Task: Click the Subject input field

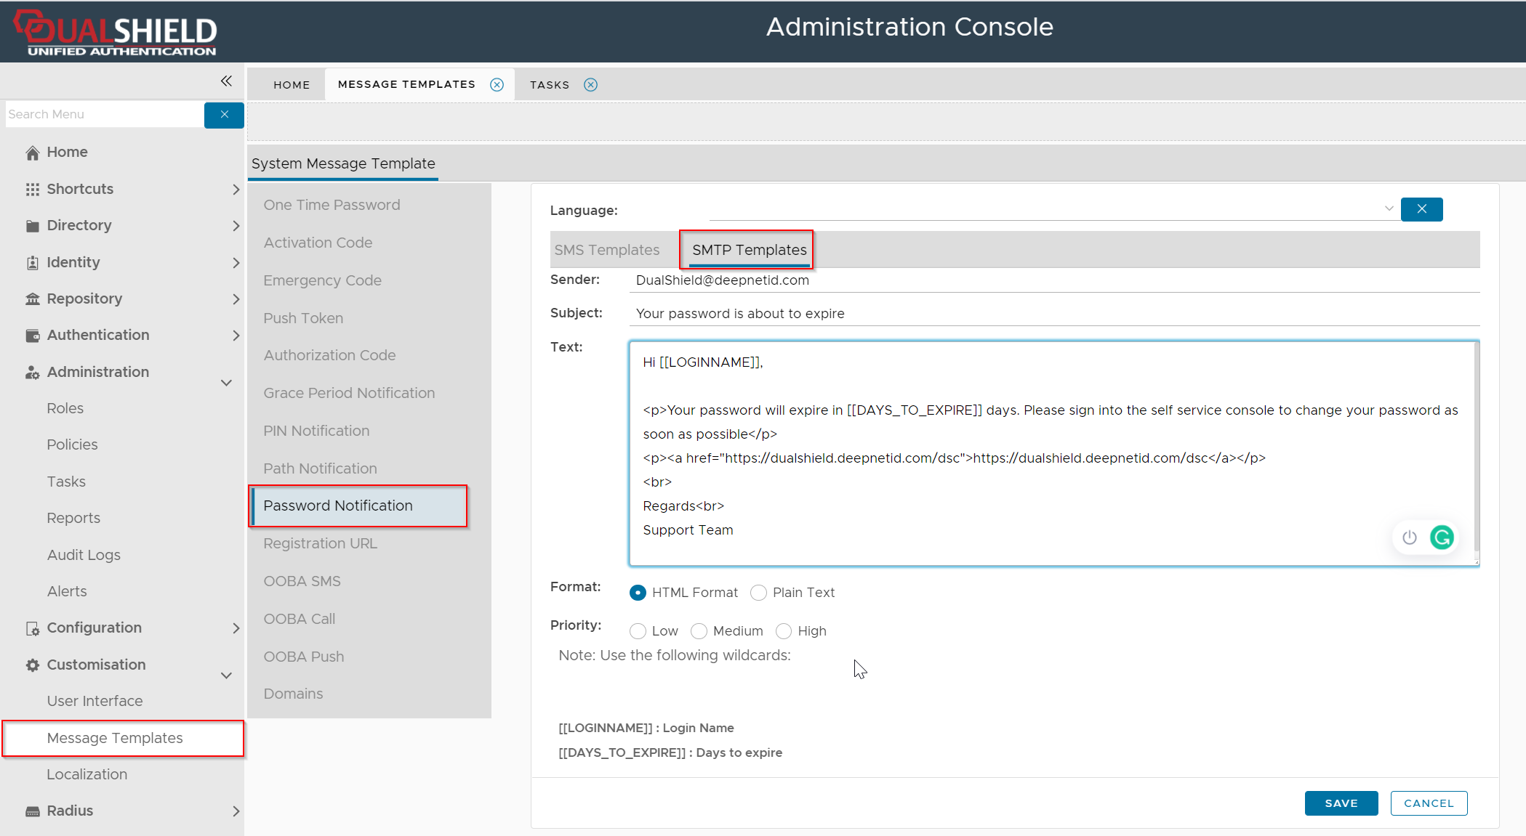Action: [945, 313]
